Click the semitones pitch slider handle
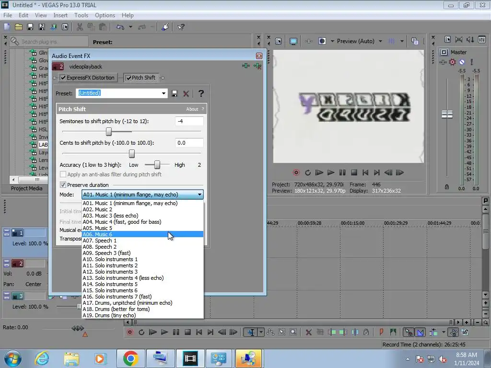The height and width of the screenshot is (368, 491). [x=109, y=131]
